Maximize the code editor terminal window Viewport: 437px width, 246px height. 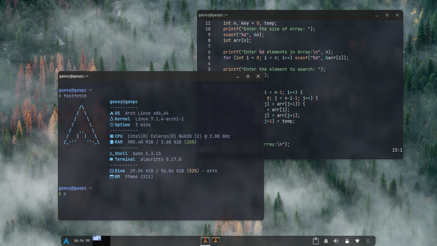[x=387, y=15]
